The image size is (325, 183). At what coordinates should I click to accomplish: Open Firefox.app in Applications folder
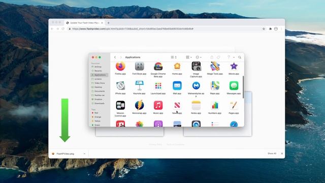point(120,67)
